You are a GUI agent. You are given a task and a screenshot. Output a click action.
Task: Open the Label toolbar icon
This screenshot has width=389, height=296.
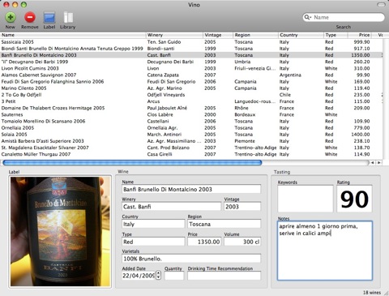(49, 20)
